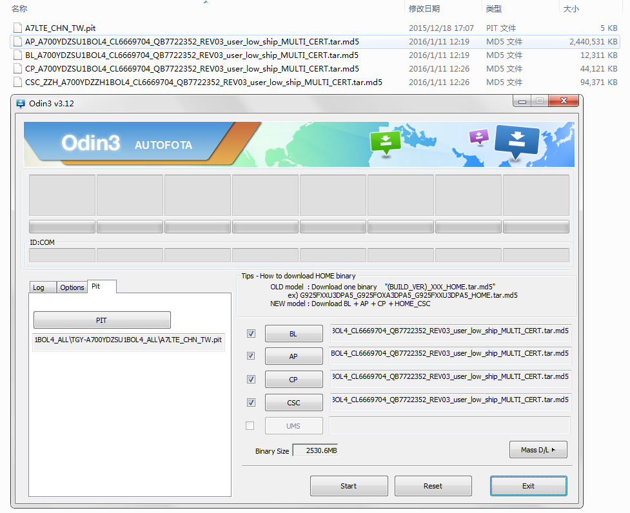Click the first device progress bar
630x513 pixels.
coord(63,227)
